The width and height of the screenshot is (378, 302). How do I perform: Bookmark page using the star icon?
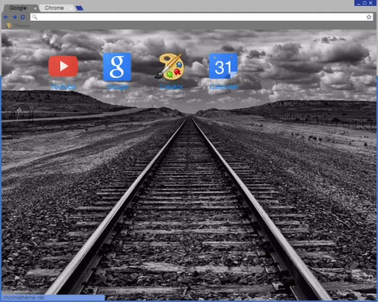pos(369,17)
